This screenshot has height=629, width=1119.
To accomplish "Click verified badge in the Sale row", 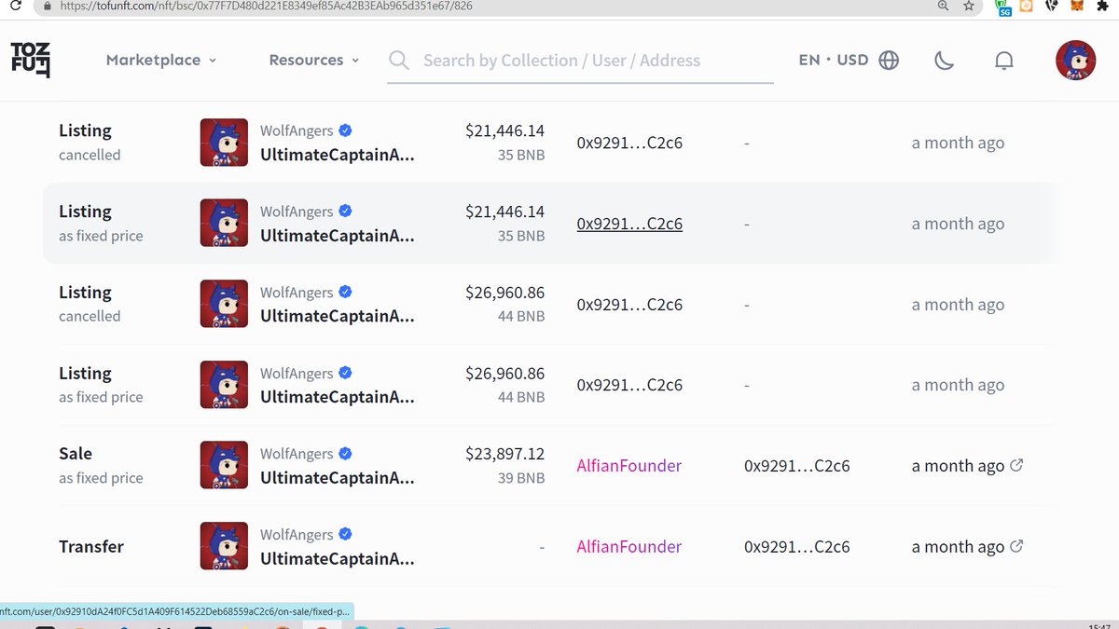I will 345,453.
